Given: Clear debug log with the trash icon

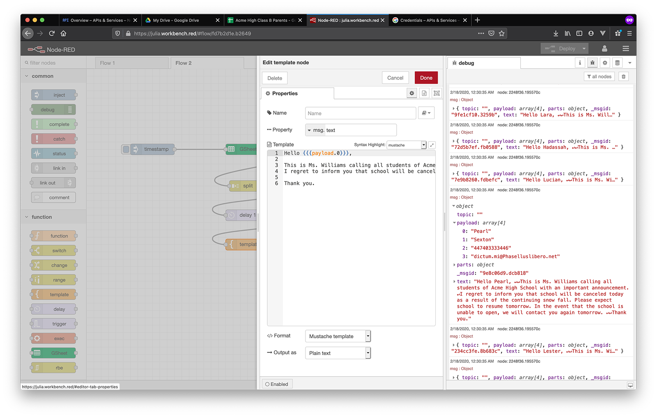Looking at the screenshot, I should [x=623, y=76].
